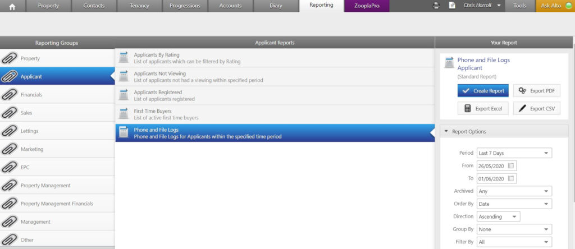
Task: Click paperclip icon next to Lettings group
Action: click(10, 131)
